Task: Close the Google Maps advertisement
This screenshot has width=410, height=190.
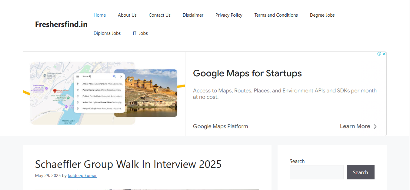Action: pos(384,54)
